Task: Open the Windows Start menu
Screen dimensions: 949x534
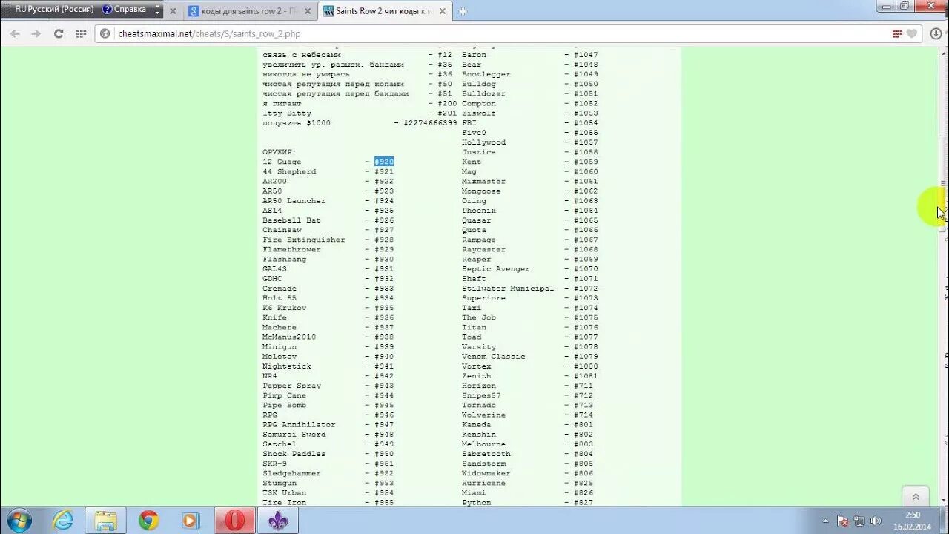Action: point(19,520)
